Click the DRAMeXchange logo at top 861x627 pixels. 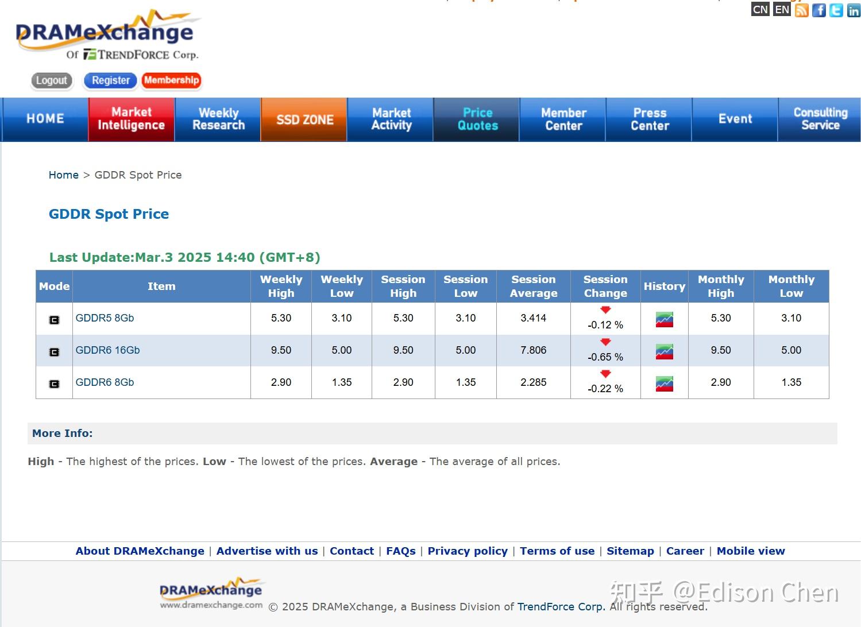(x=107, y=36)
